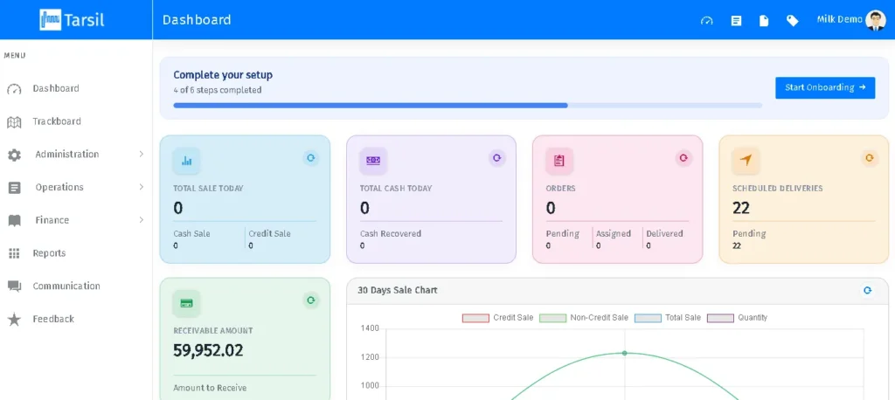This screenshot has height=400, width=895.
Task: Click the Administration gear icon
Action: pyautogui.click(x=14, y=155)
